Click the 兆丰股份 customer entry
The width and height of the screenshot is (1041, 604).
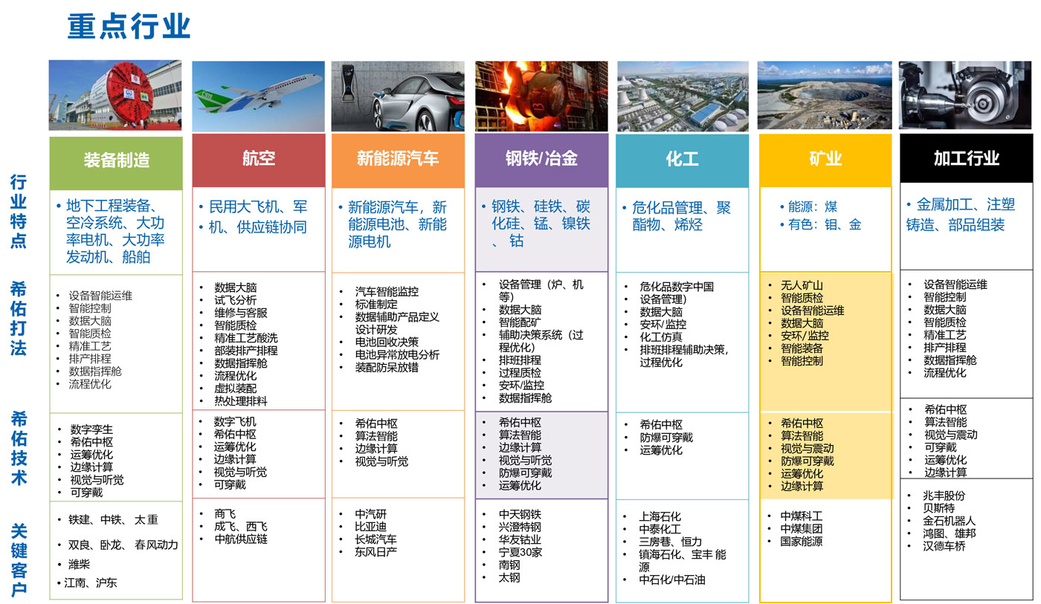(944, 496)
